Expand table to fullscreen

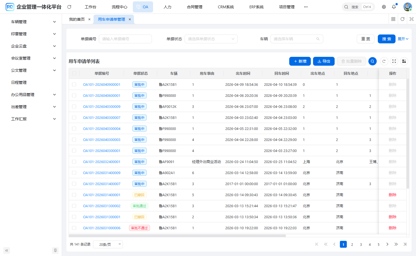tap(394, 61)
